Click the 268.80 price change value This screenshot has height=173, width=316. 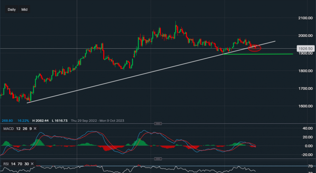coord(7,120)
